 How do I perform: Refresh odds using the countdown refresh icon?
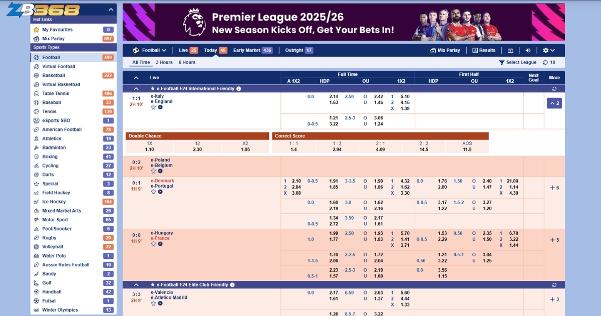(x=545, y=63)
